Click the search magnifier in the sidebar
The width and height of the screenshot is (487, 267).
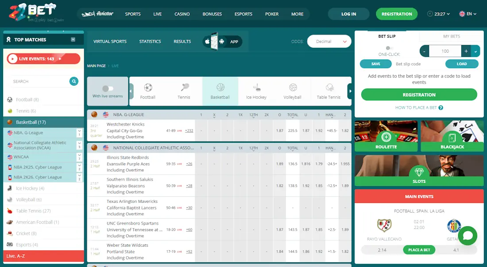[73, 81]
